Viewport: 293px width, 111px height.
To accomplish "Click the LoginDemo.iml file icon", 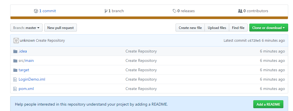I will (15, 79).
